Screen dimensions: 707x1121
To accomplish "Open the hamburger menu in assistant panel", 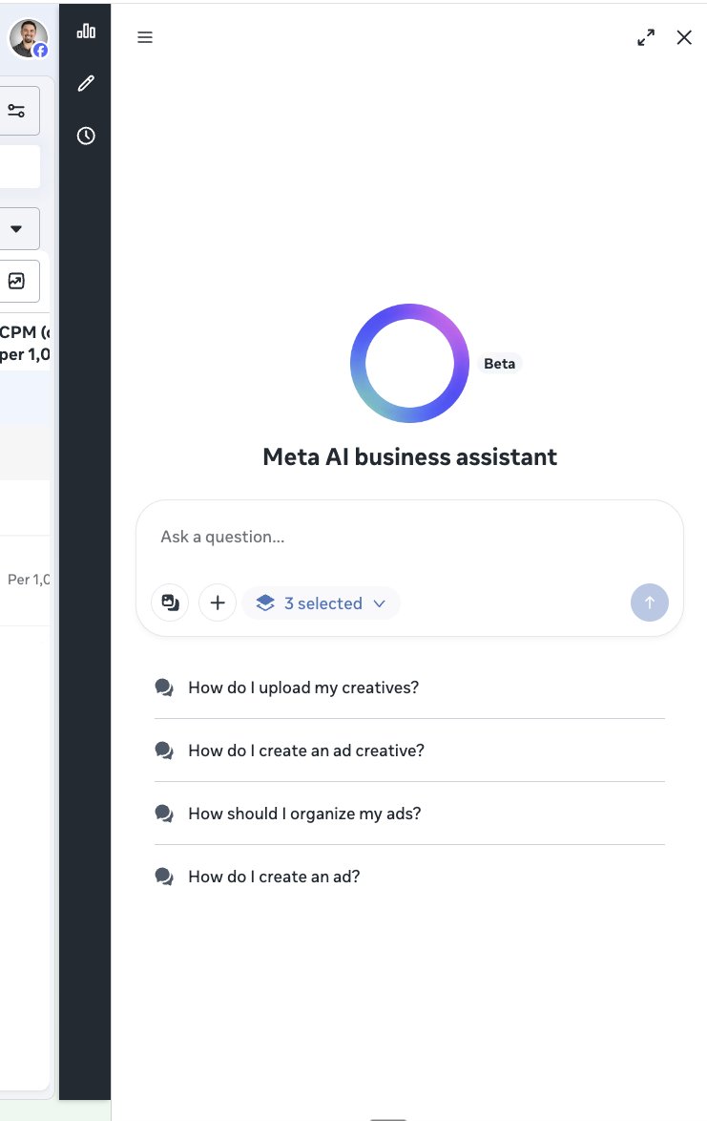I will click(x=145, y=37).
